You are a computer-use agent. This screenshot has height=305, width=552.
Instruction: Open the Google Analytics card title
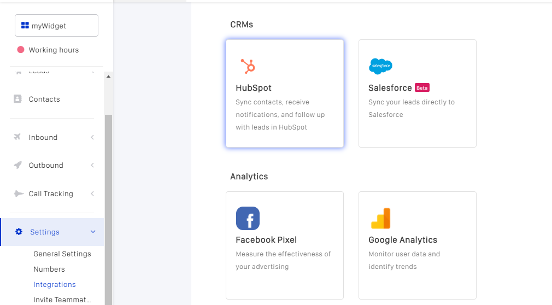pyautogui.click(x=403, y=240)
